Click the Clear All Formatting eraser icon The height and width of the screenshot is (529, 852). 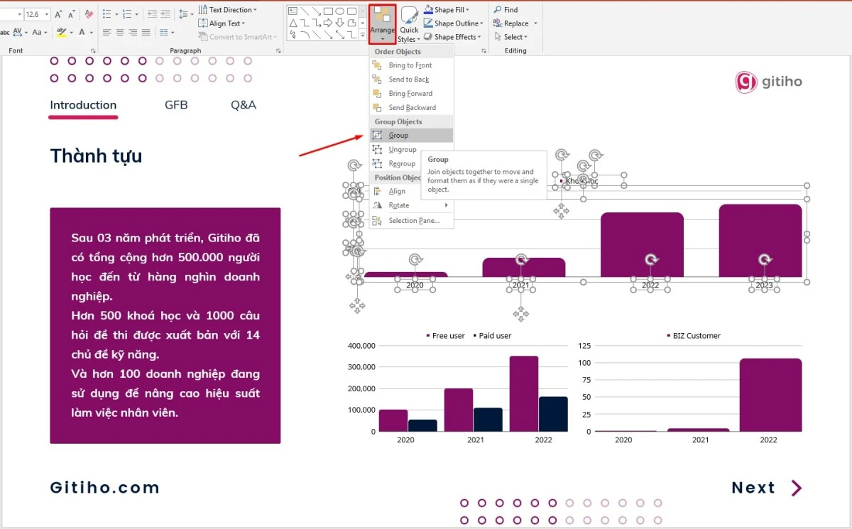89,14
